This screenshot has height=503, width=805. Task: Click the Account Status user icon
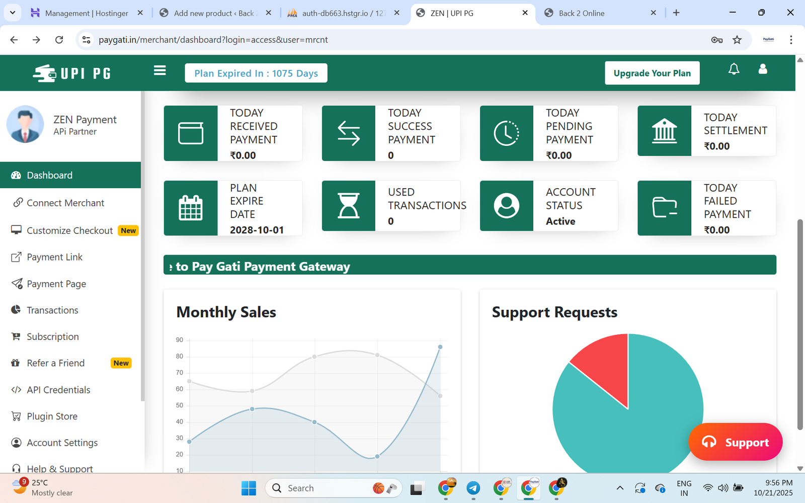click(x=506, y=206)
